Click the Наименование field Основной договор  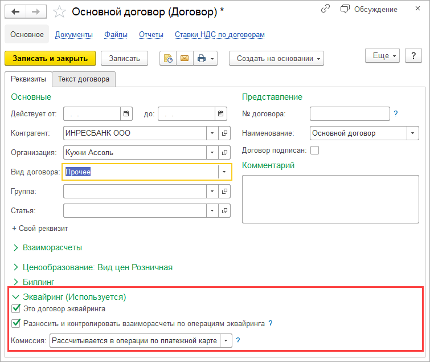tap(358, 133)
